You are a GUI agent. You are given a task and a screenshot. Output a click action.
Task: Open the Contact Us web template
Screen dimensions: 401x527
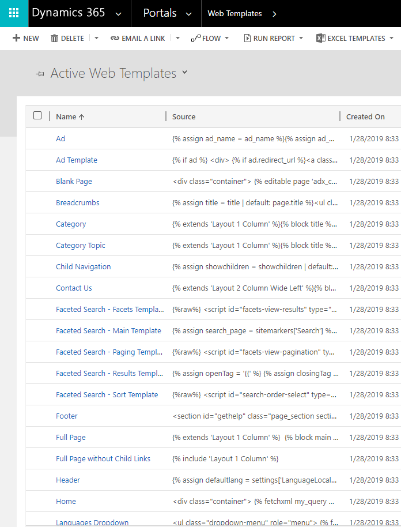tap(74, 288)
